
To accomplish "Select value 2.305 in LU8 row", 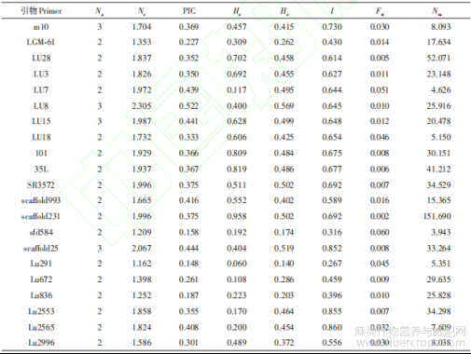I will click(142, 106).
